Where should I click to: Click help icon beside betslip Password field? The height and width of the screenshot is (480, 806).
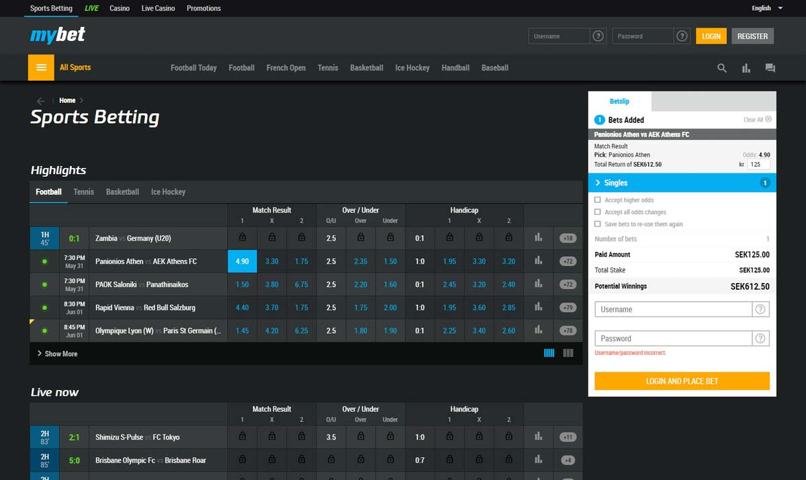[x=760, y=338]
